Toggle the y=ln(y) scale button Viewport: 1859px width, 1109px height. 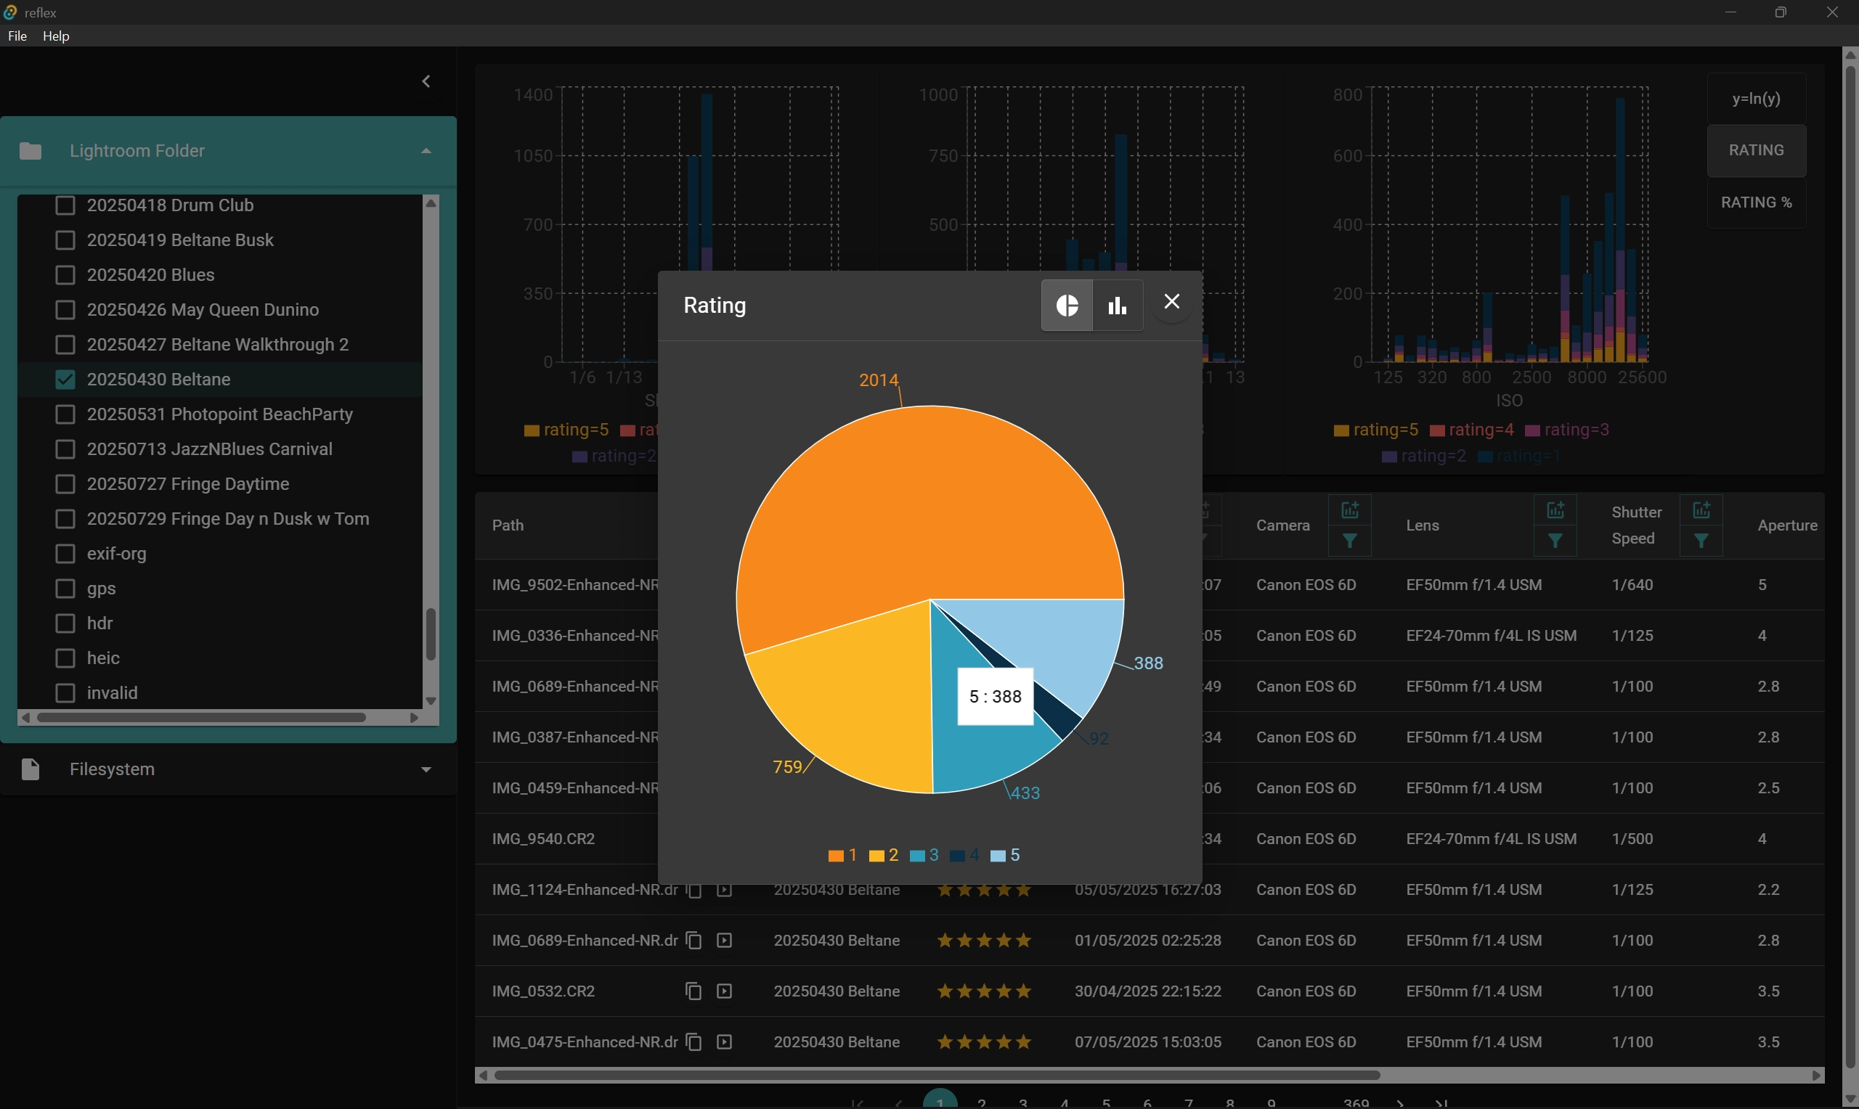(x=1756, y=99)
